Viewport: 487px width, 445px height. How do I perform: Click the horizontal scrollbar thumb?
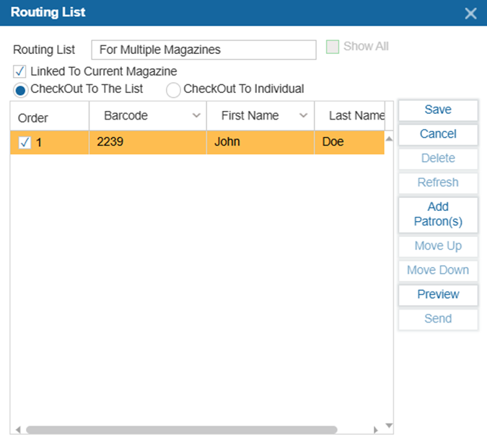coord(180,430)
